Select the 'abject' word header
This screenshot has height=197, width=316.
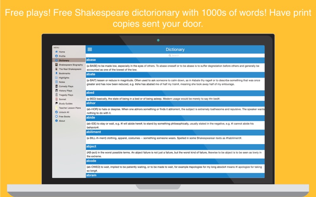tap(175, 147)
